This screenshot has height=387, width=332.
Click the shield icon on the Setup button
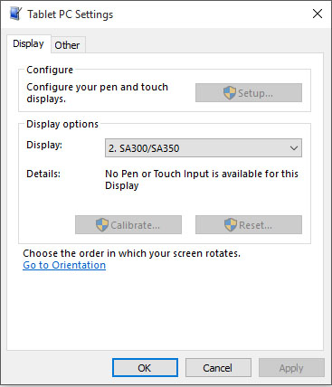[x=230, y=93]
